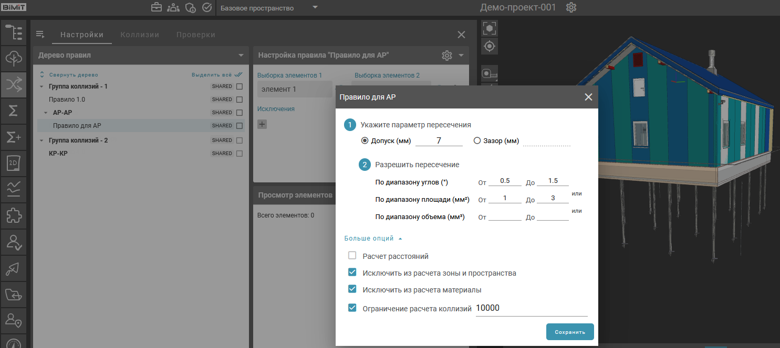Switch to the Коллизии tab
This screenshot has height=348, width=780.
[x=140, y=35]
